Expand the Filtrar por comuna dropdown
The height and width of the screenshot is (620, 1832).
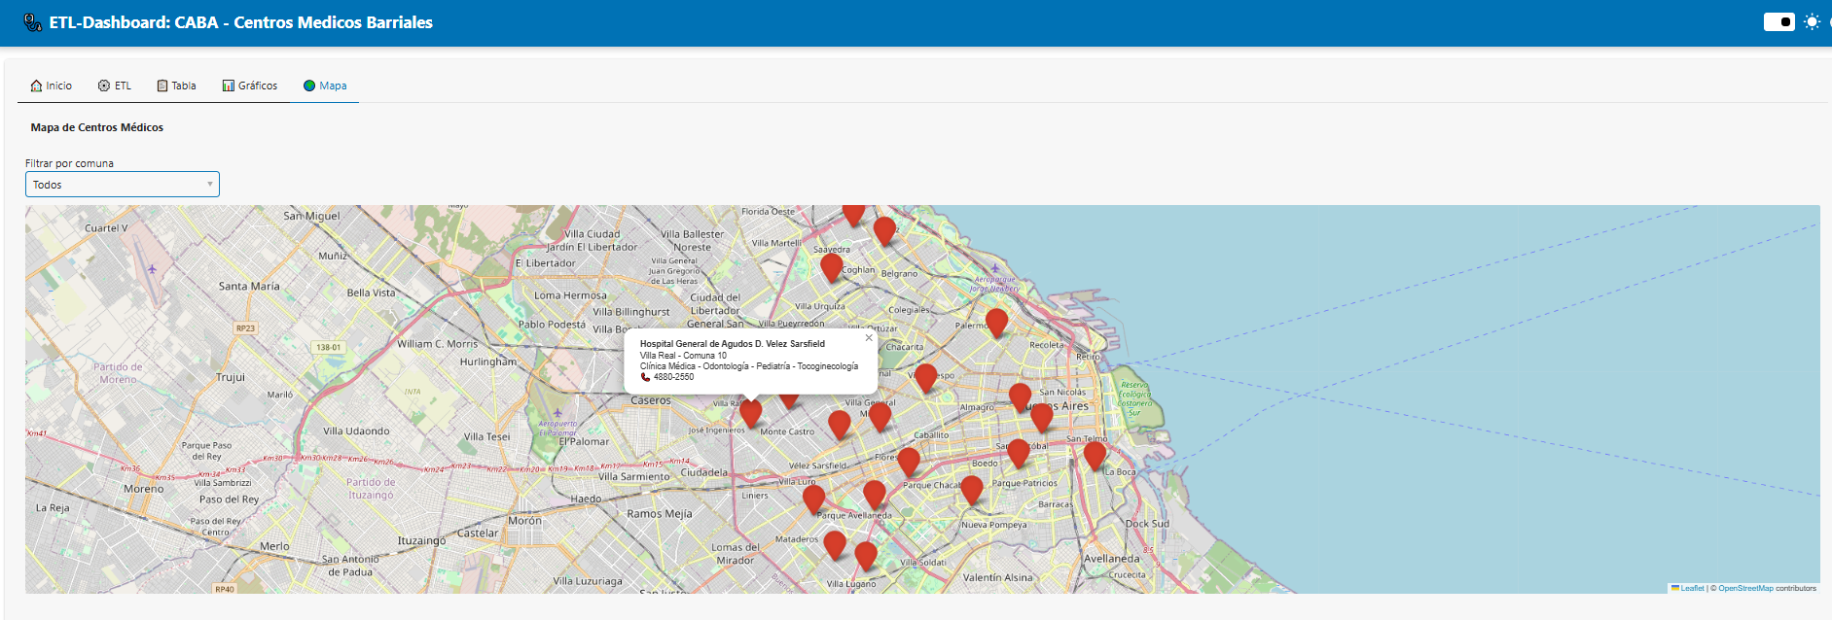click(122, 185)
